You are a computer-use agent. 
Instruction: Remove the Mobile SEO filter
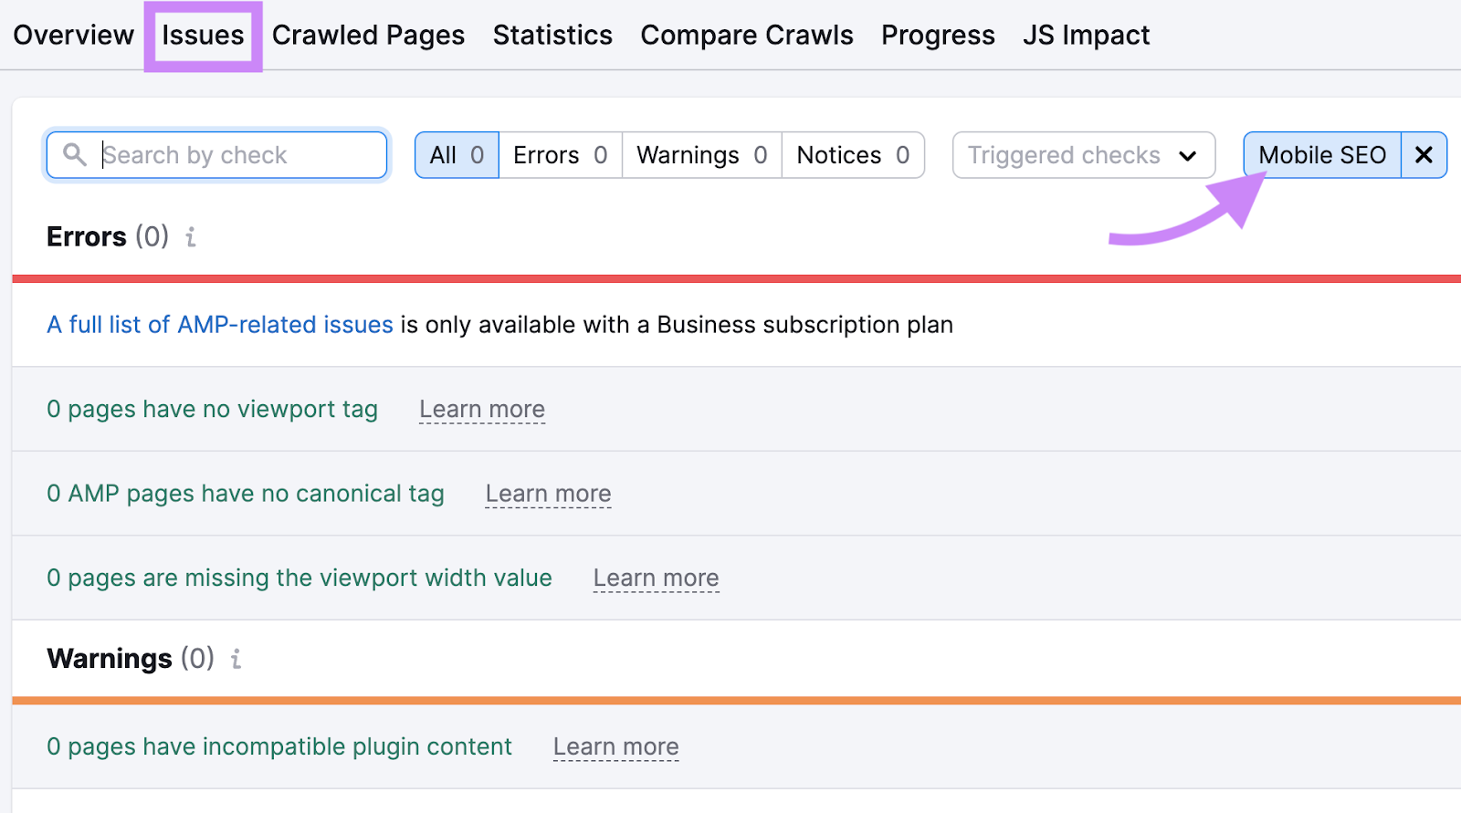pos(1423,154)
